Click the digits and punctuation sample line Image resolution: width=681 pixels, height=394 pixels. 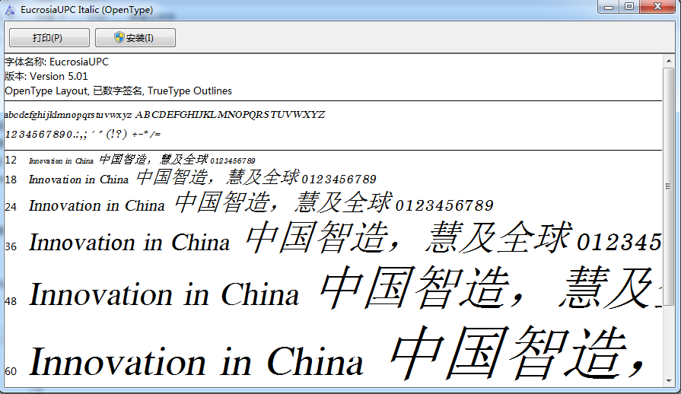click(82, 134)
